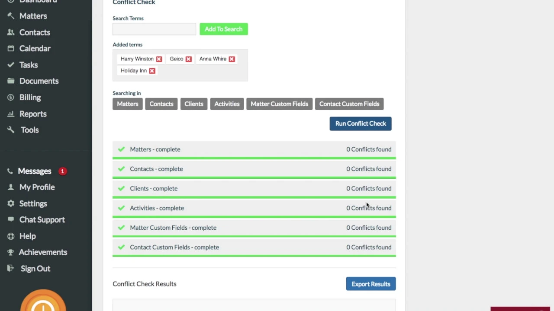Click the Billing dollar icon in sidebar
The image size is (554, 311).
tap(11, 97)
